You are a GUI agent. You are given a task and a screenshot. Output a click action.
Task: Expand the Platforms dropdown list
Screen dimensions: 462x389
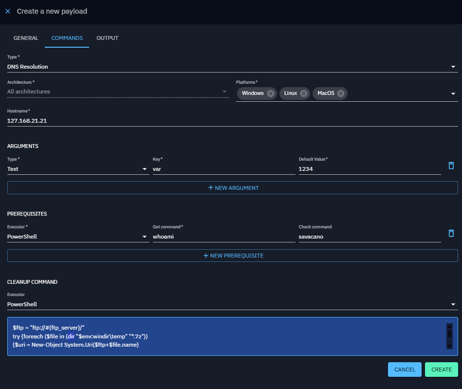pyautogui.click(x=453, y=94)
